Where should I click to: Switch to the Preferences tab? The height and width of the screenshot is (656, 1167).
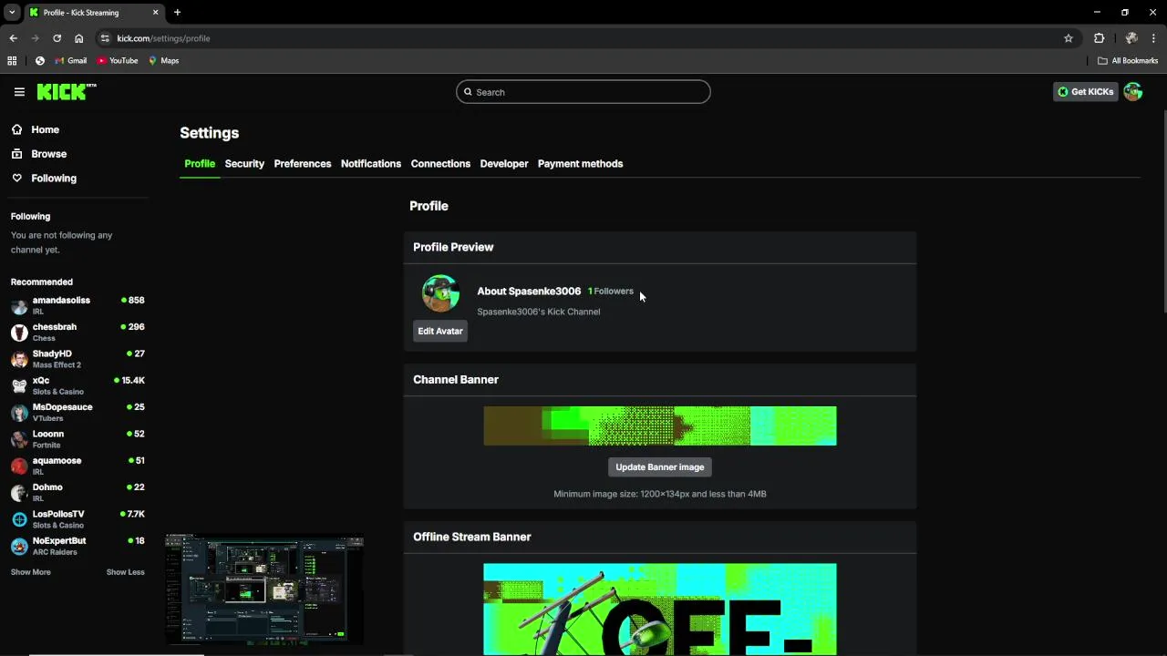tap(303, 164)
